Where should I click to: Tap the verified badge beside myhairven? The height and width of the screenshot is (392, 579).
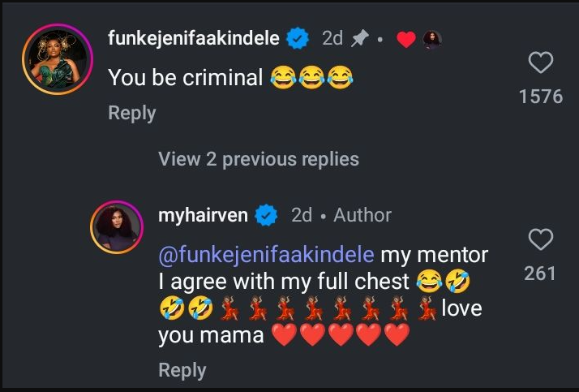[268, 215]
